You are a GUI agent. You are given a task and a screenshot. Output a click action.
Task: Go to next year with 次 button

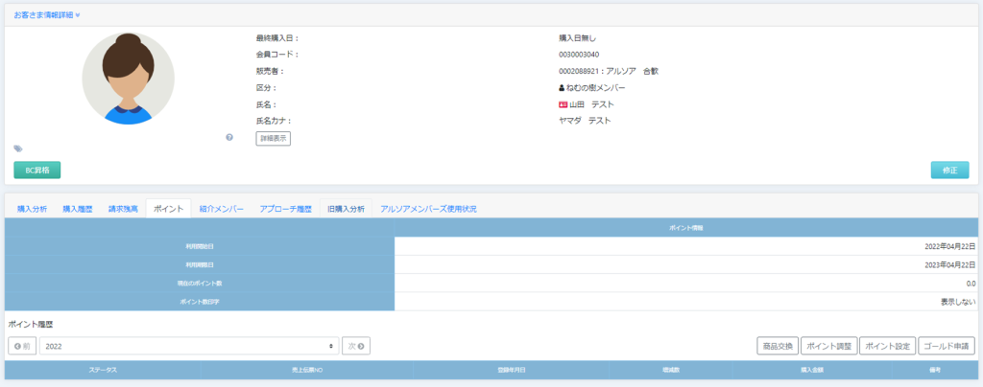click(356, 346)
